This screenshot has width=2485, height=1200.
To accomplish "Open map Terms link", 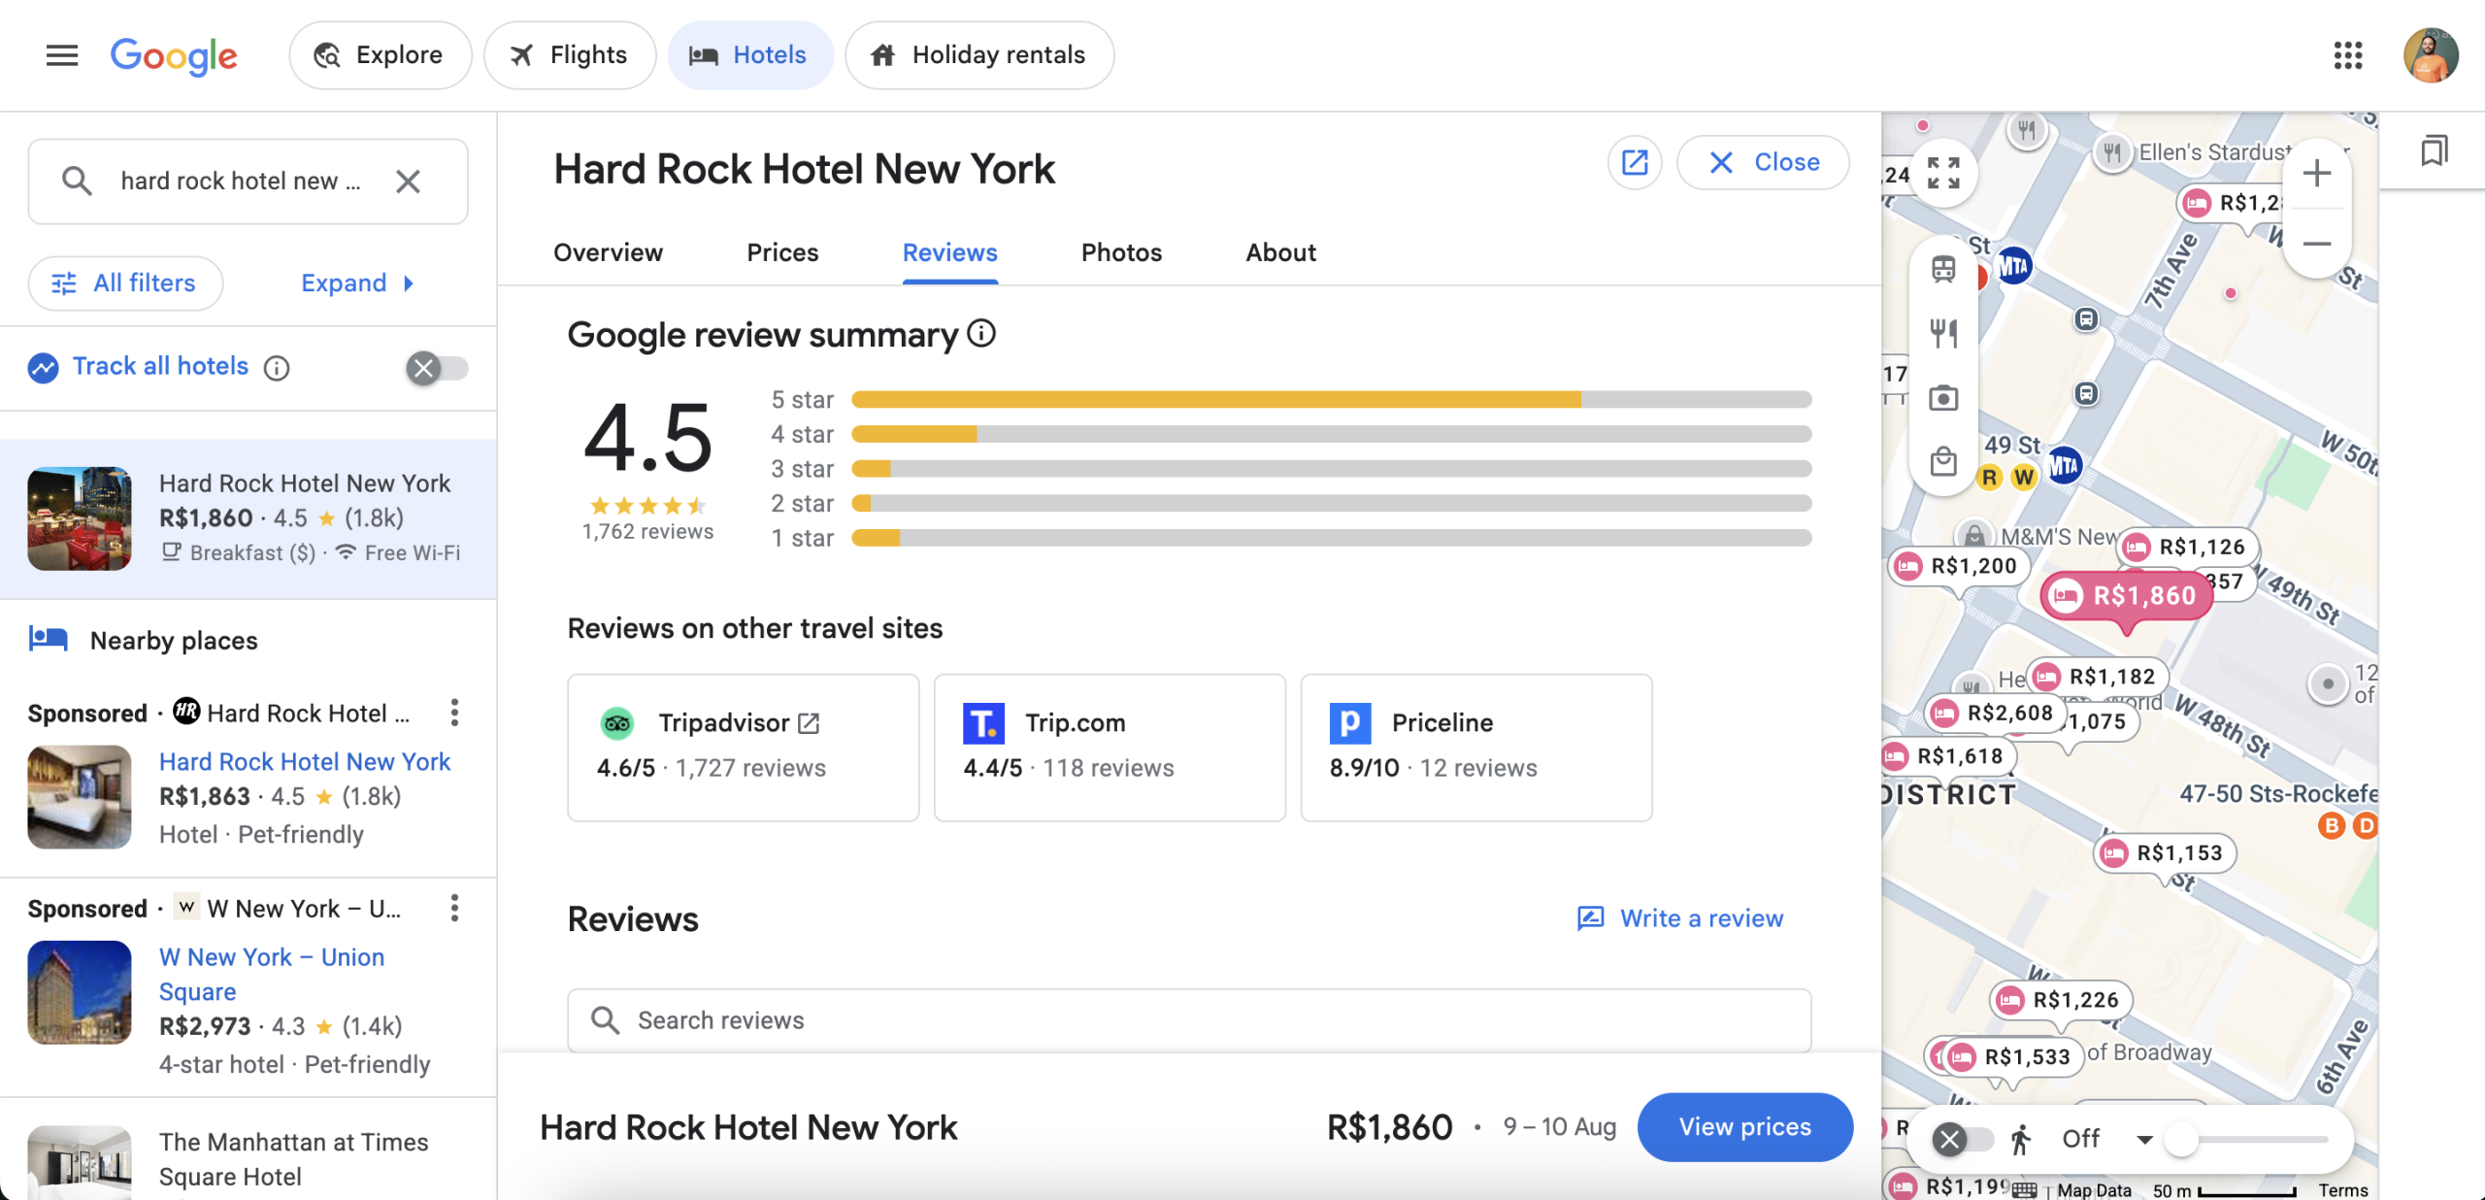I will tap(2343, 1190).
